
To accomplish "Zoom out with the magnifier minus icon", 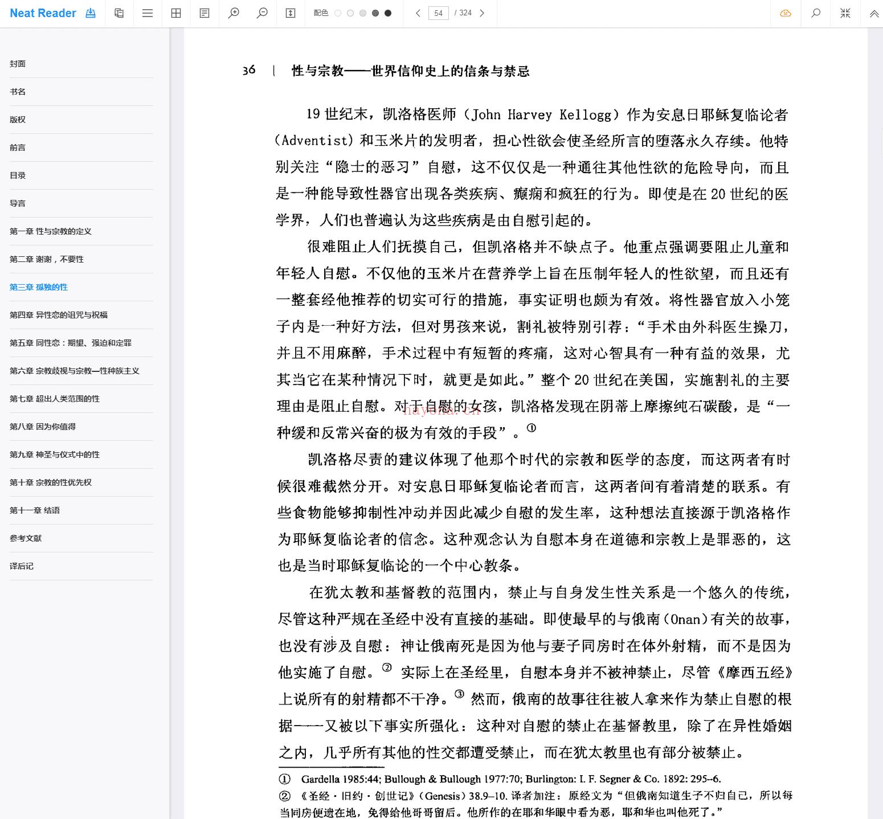I will [x=262, y=13].
